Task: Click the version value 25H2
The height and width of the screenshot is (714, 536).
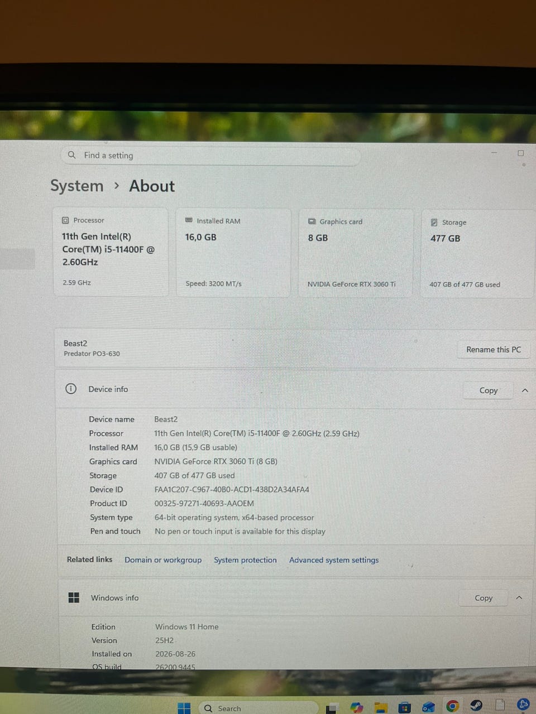Action: click(165, 640)
